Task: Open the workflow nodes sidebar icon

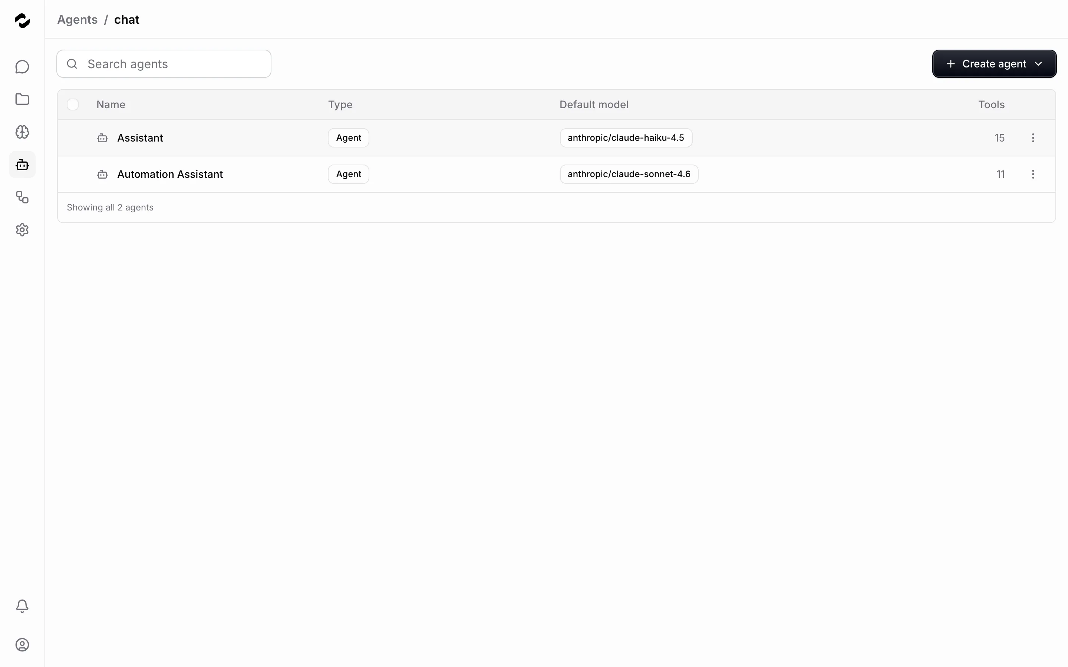Action: (22, 197)
